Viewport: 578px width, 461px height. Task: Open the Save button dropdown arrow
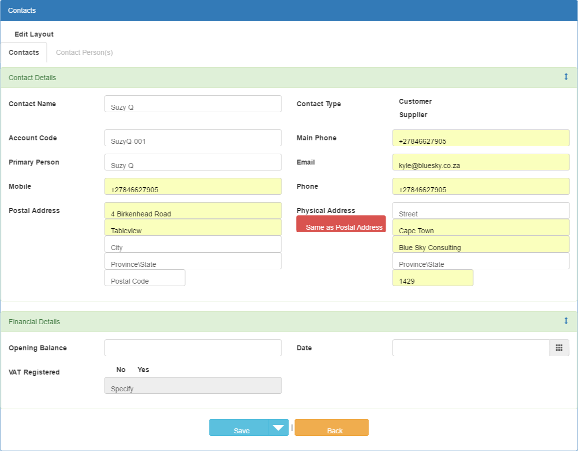click(x=278, y=427)
